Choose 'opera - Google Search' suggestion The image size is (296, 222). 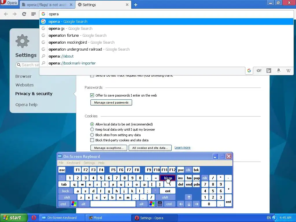pyautogui.click(x=166, y=21)
